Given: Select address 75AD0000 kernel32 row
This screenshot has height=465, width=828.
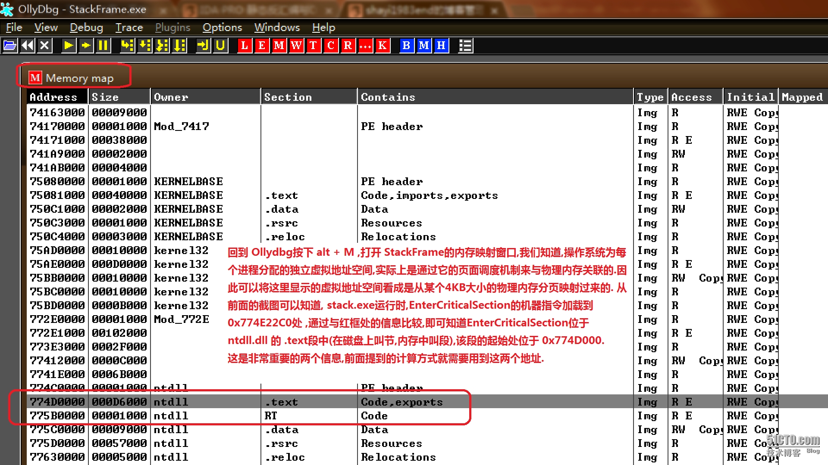Looking at the screenshot, I should point(427,250).
